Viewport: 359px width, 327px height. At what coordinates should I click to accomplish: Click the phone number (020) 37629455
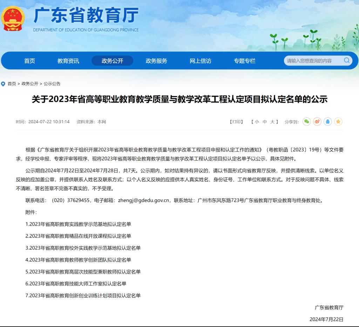70,200
